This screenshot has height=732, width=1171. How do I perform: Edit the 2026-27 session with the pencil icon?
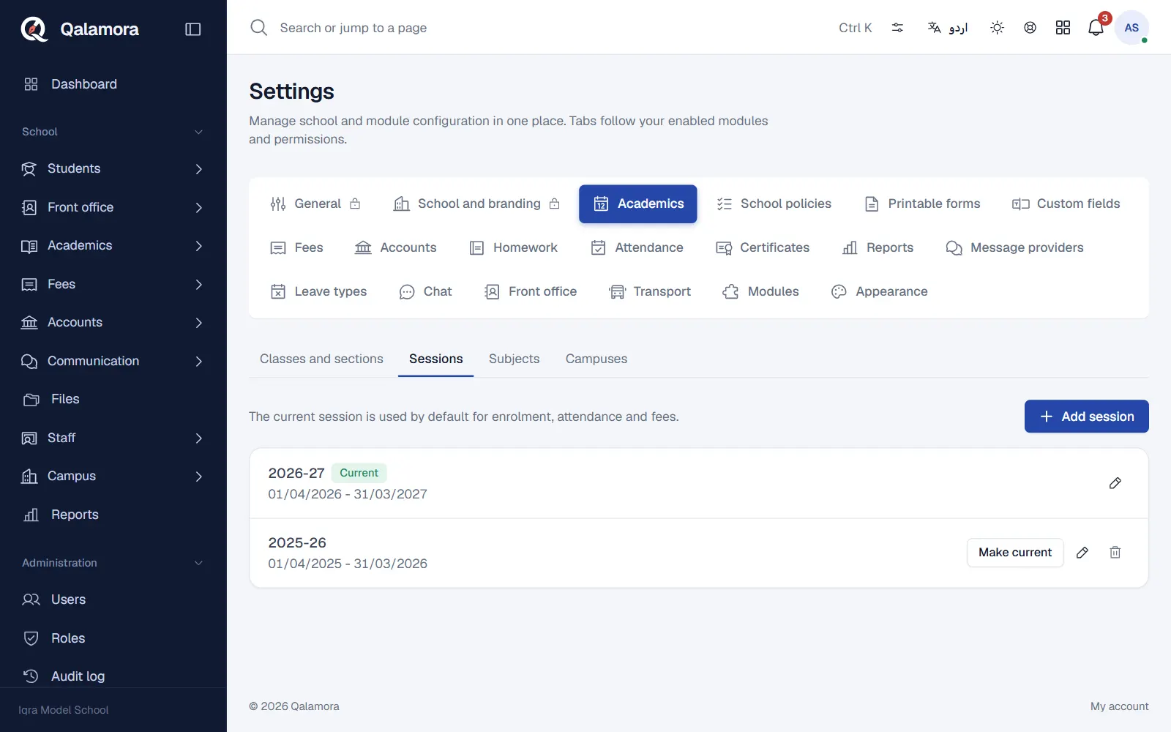click(1115, 483)
